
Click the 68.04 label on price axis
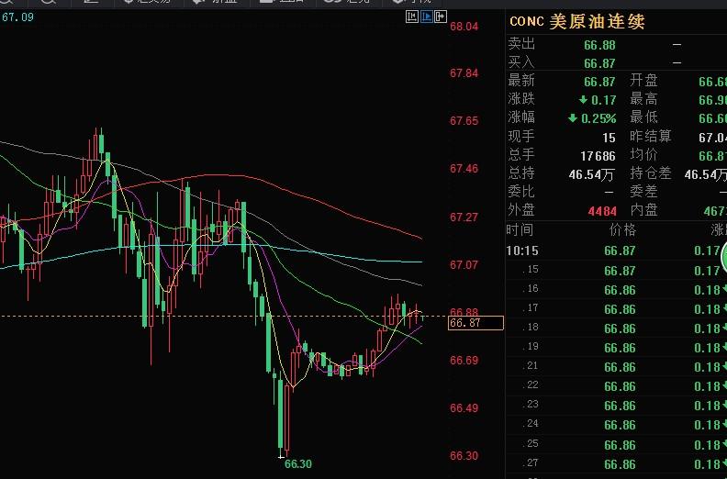tap(464, 27)
